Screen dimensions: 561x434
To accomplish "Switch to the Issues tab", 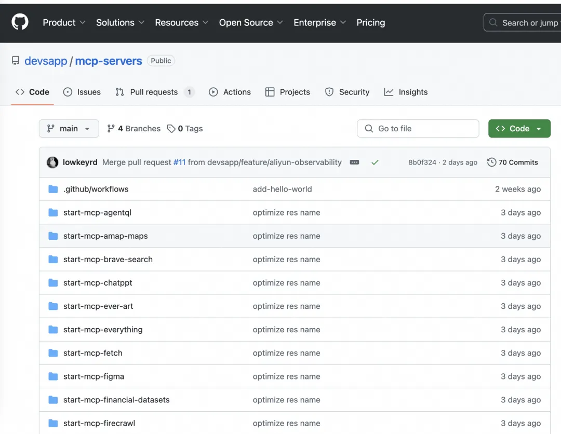I will [82, 92].
